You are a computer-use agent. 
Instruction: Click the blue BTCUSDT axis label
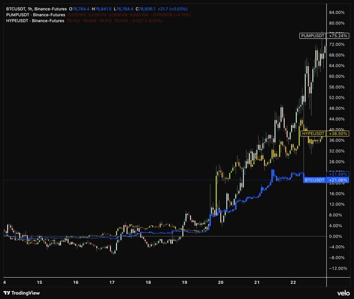pyautogui.click(x=314, y=180)
